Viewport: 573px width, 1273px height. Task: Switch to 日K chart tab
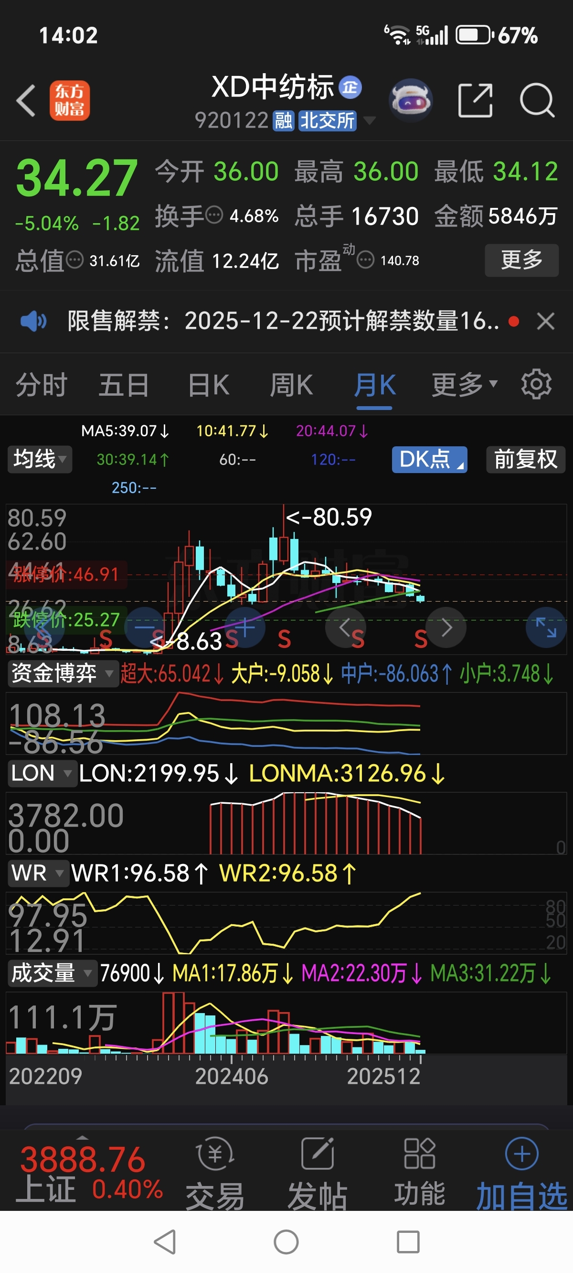pos(209,385)
